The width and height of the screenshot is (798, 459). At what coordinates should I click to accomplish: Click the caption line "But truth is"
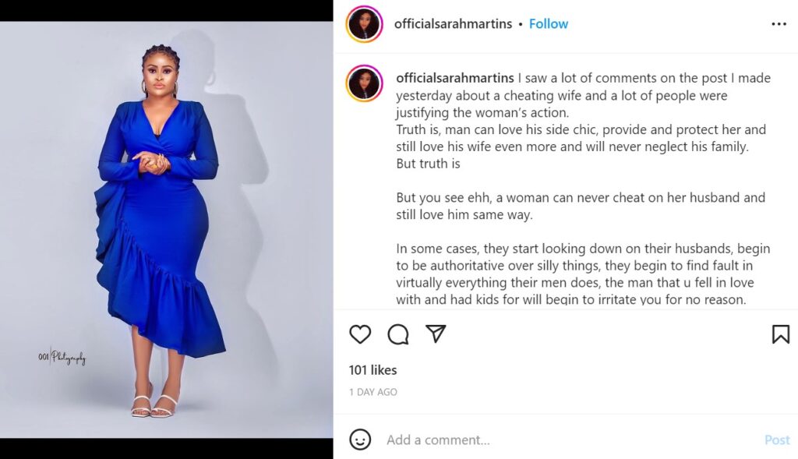tap(428, 164)
